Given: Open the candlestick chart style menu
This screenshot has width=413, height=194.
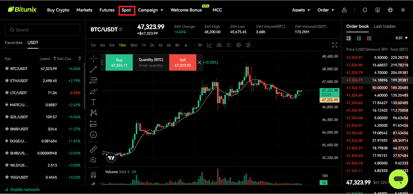Looking at the screenshot, I should click(x=200, y=45).
